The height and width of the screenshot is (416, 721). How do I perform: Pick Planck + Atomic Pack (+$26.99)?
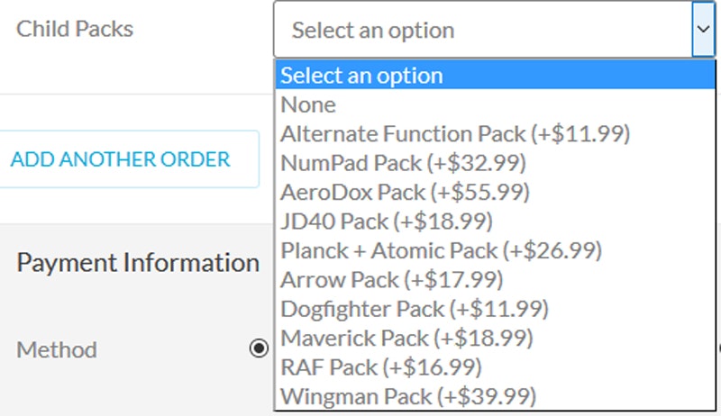tap(441, 249)
